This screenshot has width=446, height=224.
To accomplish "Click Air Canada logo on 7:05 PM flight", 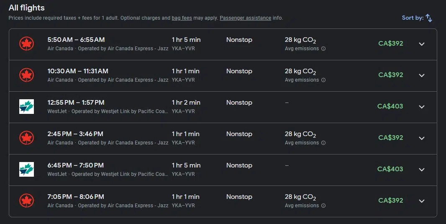I will coord(26,201).
